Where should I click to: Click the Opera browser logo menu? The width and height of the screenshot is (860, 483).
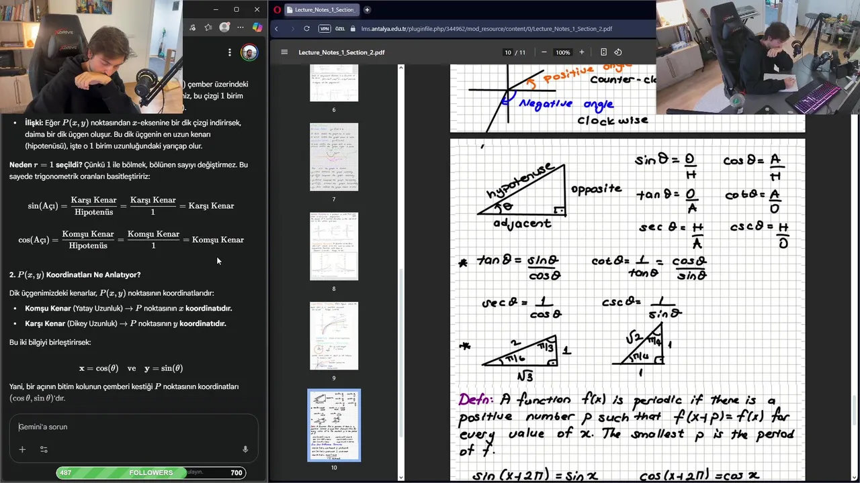point(277,9)
